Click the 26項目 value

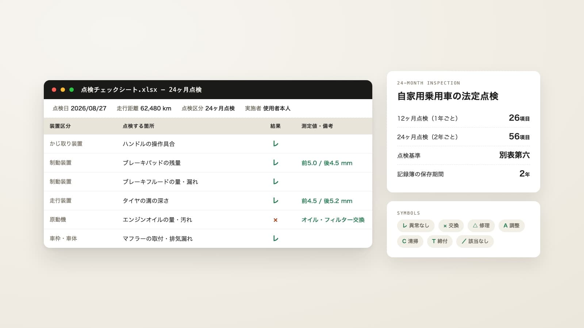(x=519, y=118)
